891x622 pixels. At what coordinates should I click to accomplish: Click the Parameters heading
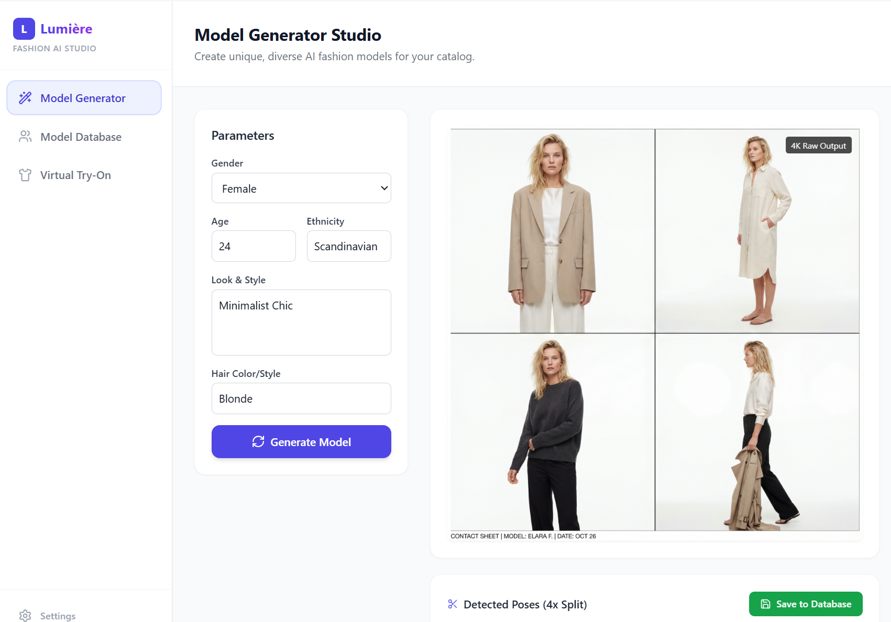243,136
